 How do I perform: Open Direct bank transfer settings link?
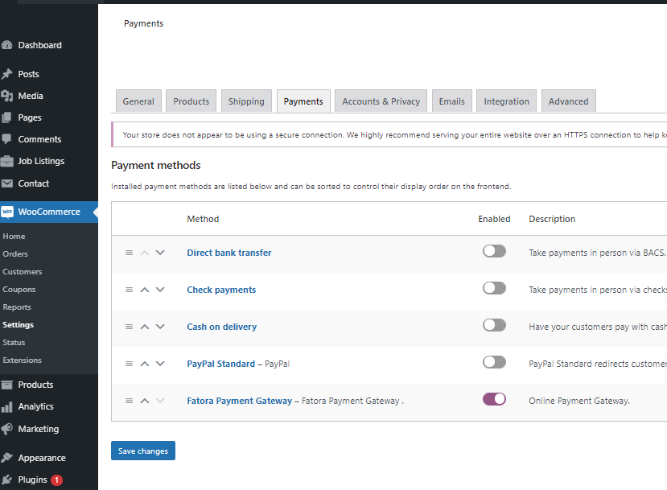coord(229,253)
